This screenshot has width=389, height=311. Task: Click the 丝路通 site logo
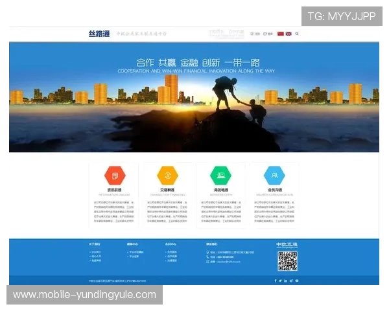[99, 34]
